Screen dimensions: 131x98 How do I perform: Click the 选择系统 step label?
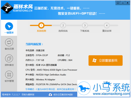(x=63, y=31)
